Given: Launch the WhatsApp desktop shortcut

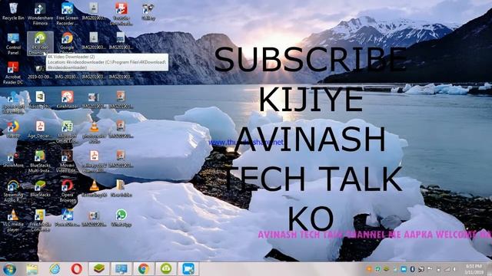Looking at the screenshot, I should [121, 218].
